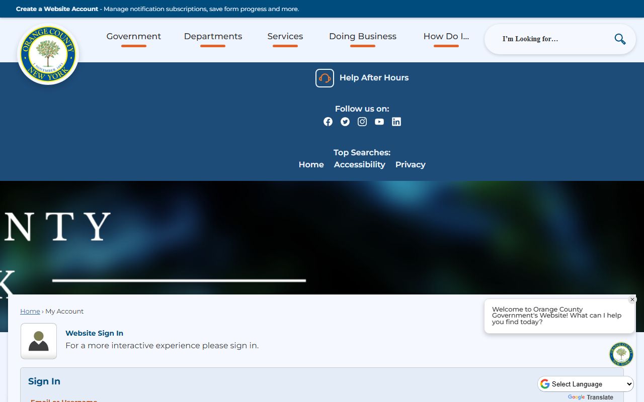Image resolution: width=644 pixels, height=402 pixels.
Task: Open the Departments menu
Action: 213,37
